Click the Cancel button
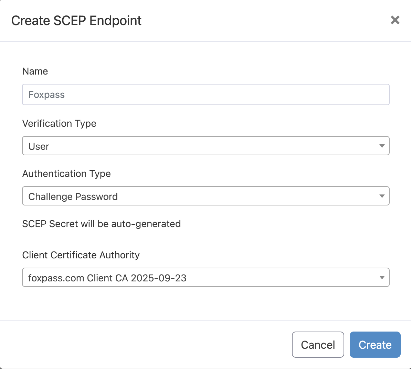This screenshot has width=411, height=369. [x=318, y=345]
